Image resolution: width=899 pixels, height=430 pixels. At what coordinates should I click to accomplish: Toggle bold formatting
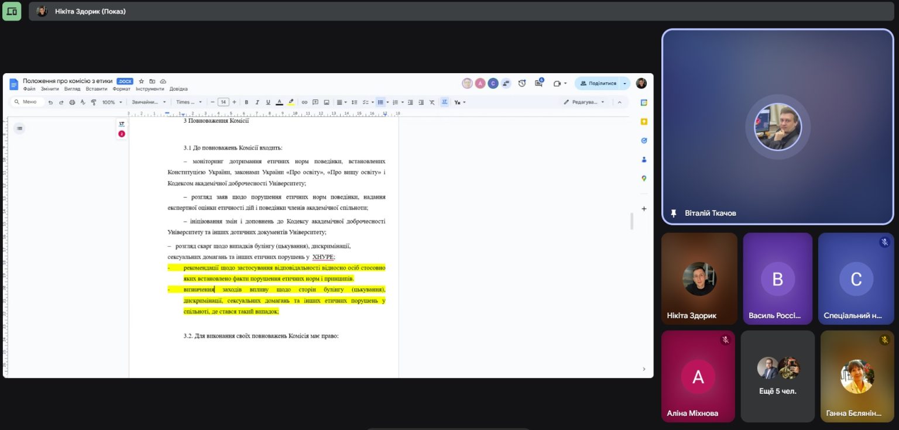point(246,102)
